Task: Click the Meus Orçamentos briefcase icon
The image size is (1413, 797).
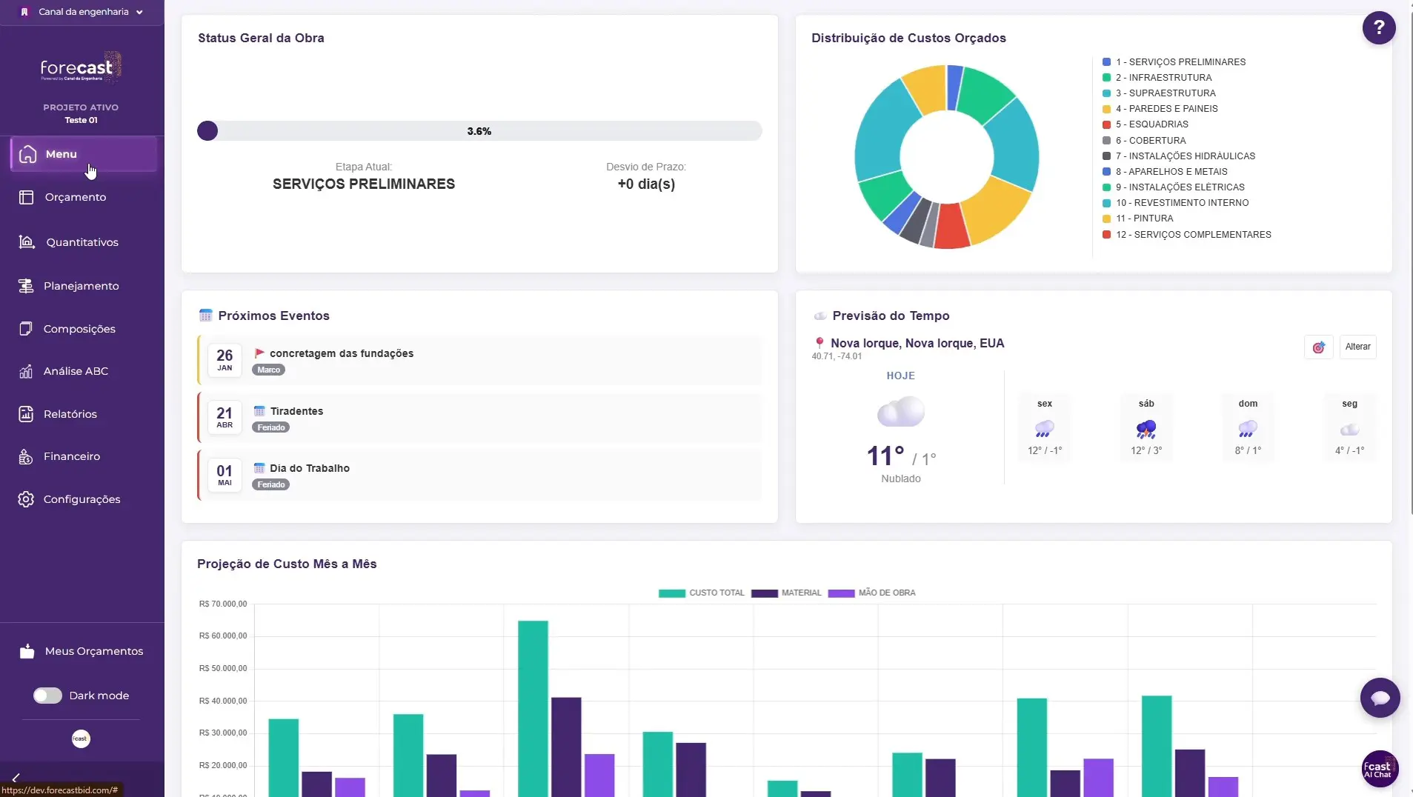Action: pos(27,651)
